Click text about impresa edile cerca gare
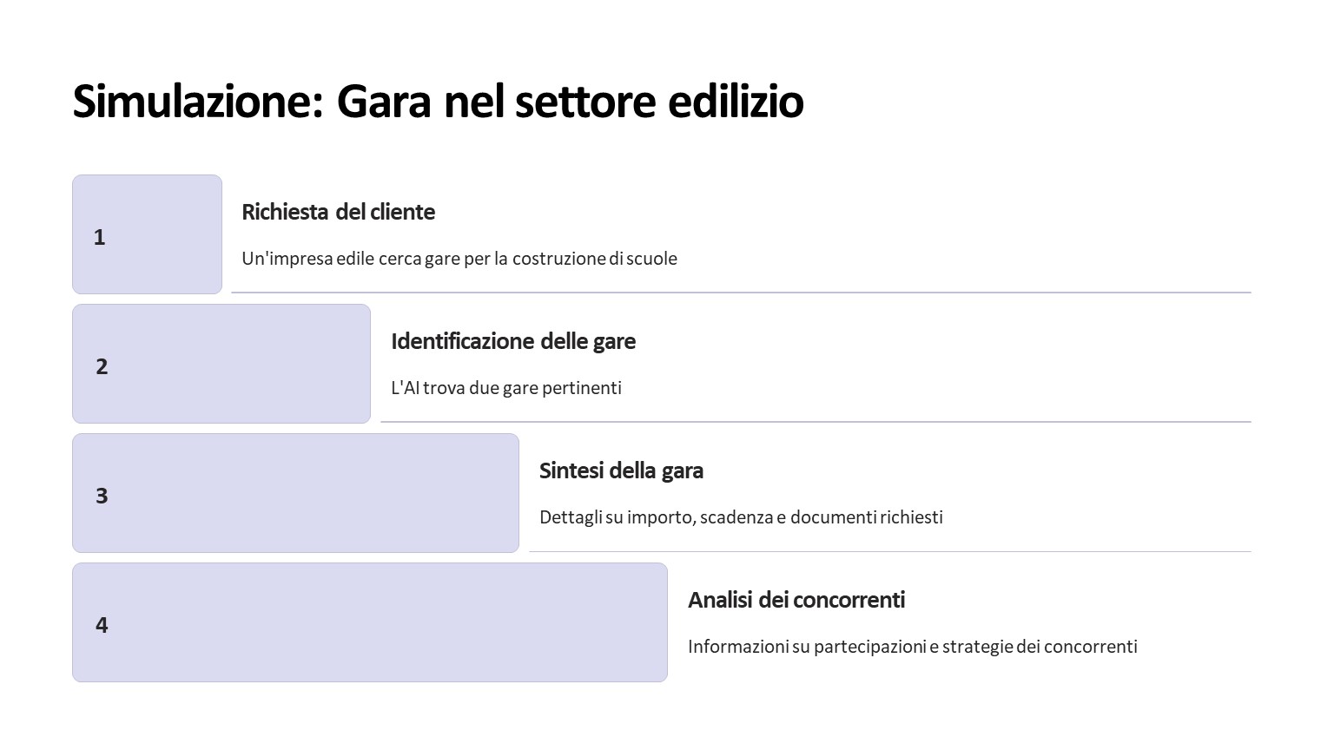The width and height of the screenshot is (1334, 750). pyautogui.click(x=459, y=259)
